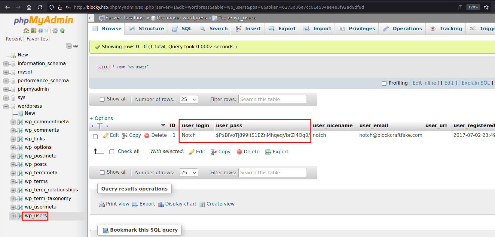Select the Notch row checkbox
The image size is (495, 237).
(95, 137)
